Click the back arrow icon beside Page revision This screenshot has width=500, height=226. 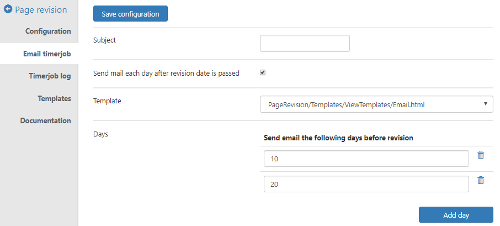tap(8, 9)
